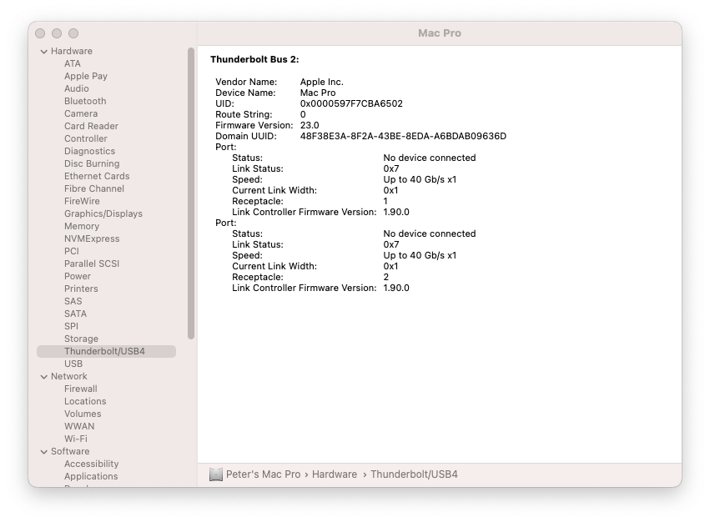This screenshot has height=522, width=710.
Task: Click Firmware Version value 23.0
Action: 310,125
